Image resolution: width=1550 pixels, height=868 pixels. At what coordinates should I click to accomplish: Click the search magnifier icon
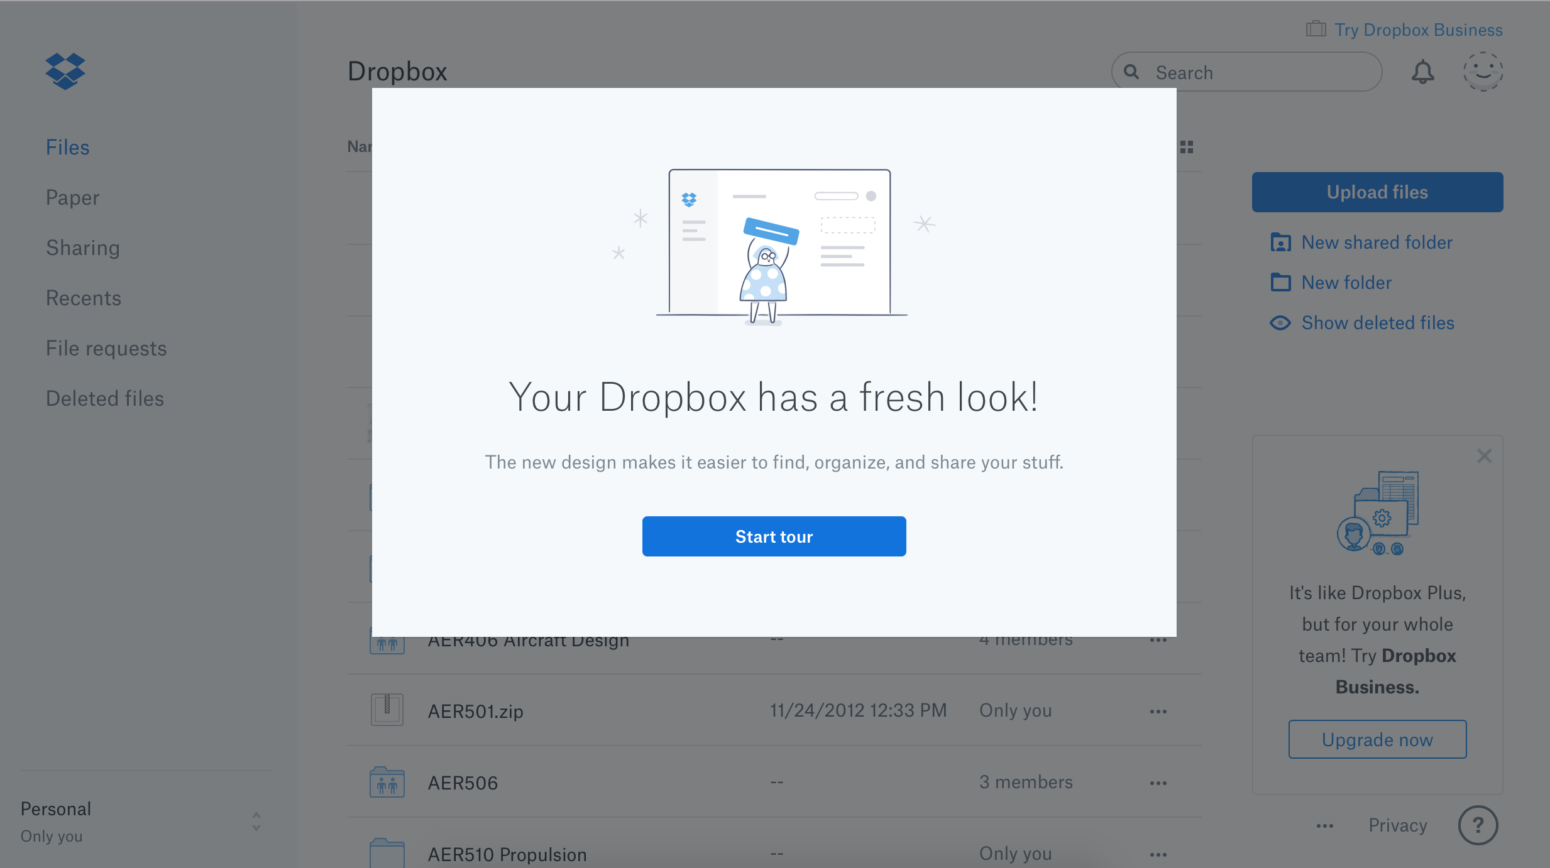1131,72
